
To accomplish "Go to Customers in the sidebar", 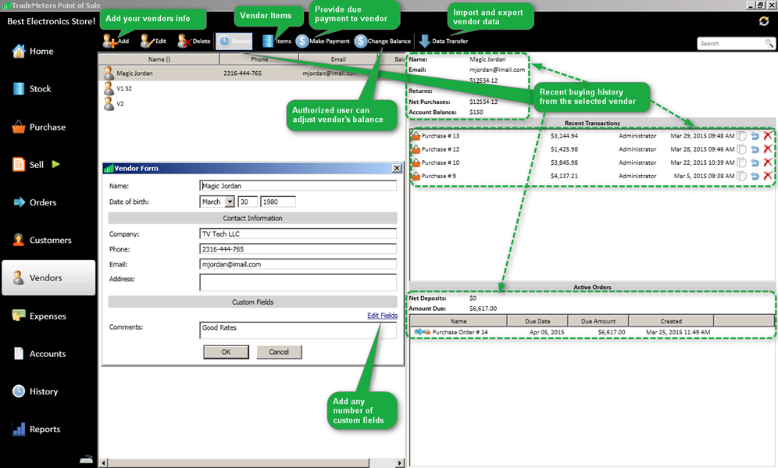I will [x=50, y=240].
